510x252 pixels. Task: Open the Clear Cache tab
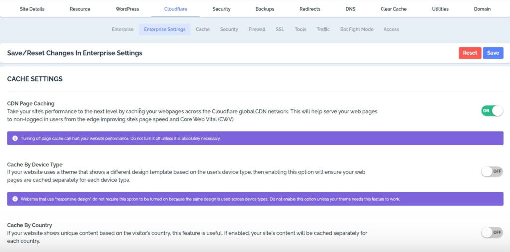click(x=393, y=9)
